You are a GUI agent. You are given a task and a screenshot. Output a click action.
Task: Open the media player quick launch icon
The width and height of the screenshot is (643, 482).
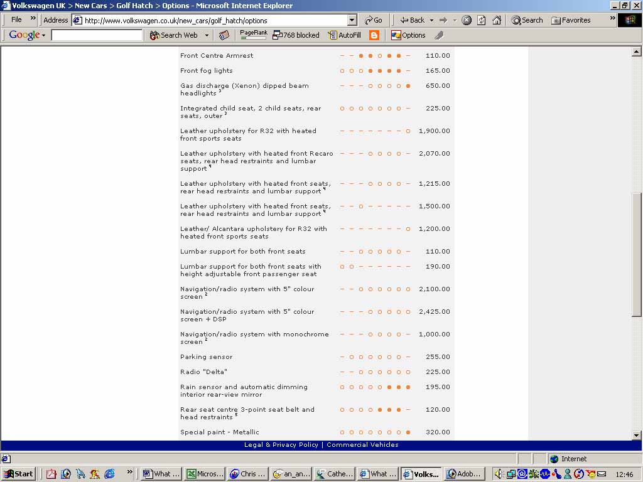[65, 474]
